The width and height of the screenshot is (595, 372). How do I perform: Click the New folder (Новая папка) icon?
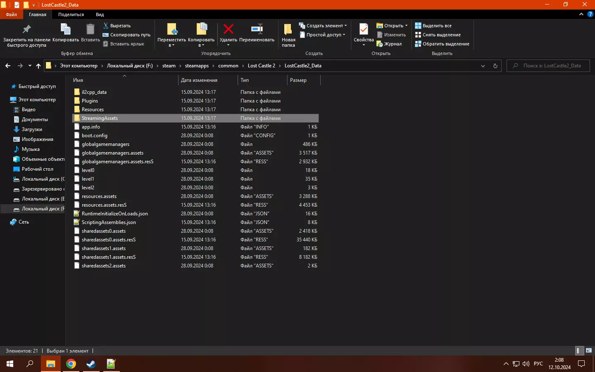tap(288, 29)
